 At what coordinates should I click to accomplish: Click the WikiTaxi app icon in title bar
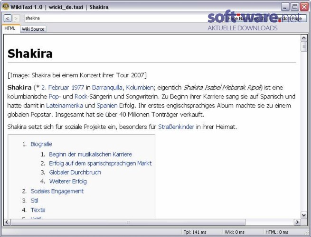pos(6,7)
